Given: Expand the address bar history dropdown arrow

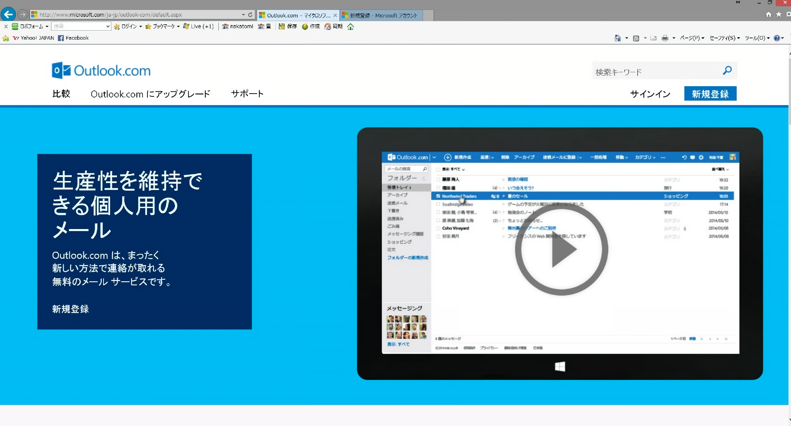Looking at the screenshot, I should 243,15.
